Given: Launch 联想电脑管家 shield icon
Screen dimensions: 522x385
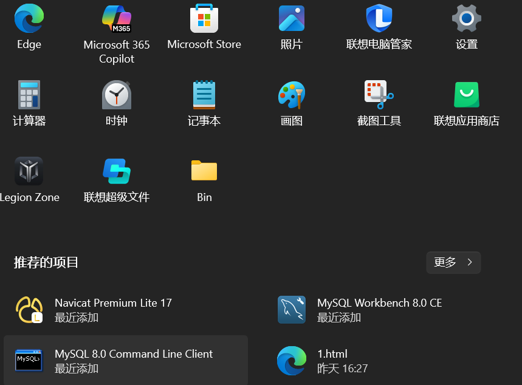Looking at the screenshot, I should 379,18.
